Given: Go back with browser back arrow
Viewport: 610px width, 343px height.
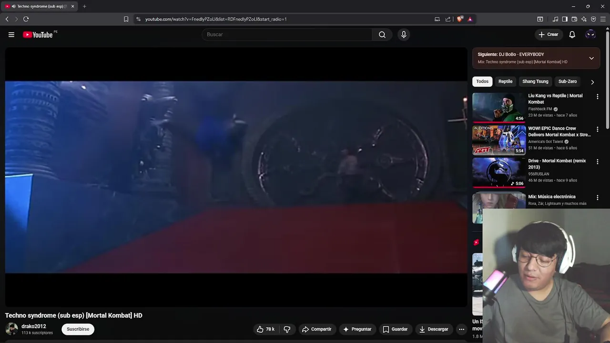Looking at the screenshot, I should (x=7, y=19).
